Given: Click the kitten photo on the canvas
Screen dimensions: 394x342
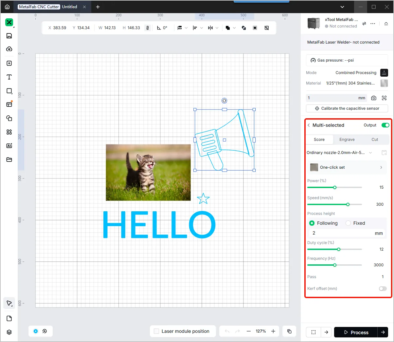Looking at the screenshot, I should click(148, 172).
